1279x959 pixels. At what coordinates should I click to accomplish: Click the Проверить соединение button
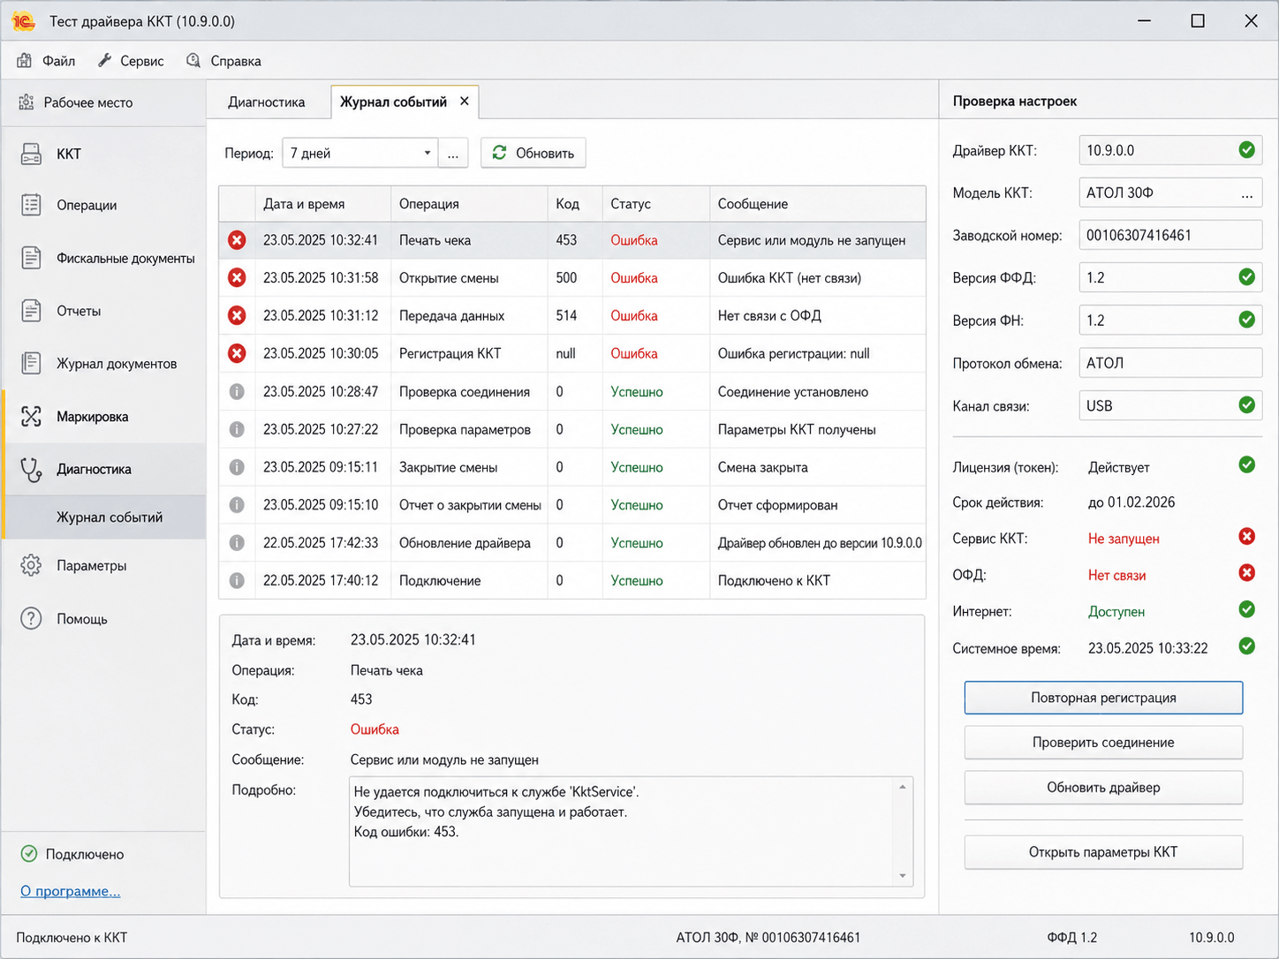pyautogui.click(x=1103, y=743)
